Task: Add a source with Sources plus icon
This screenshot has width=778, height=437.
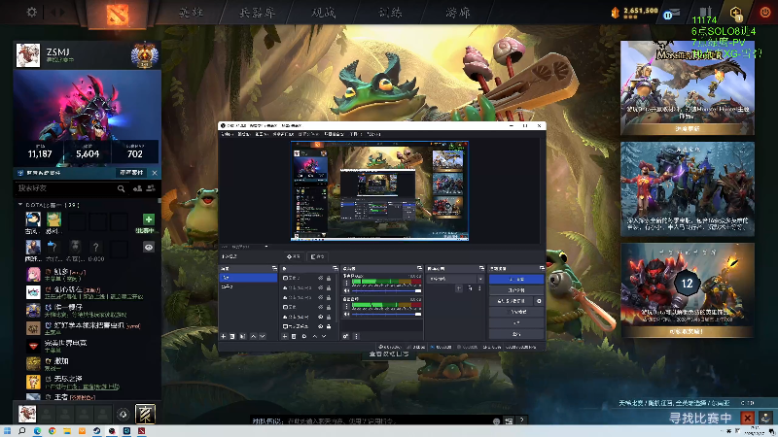Action: pos(285,336)
